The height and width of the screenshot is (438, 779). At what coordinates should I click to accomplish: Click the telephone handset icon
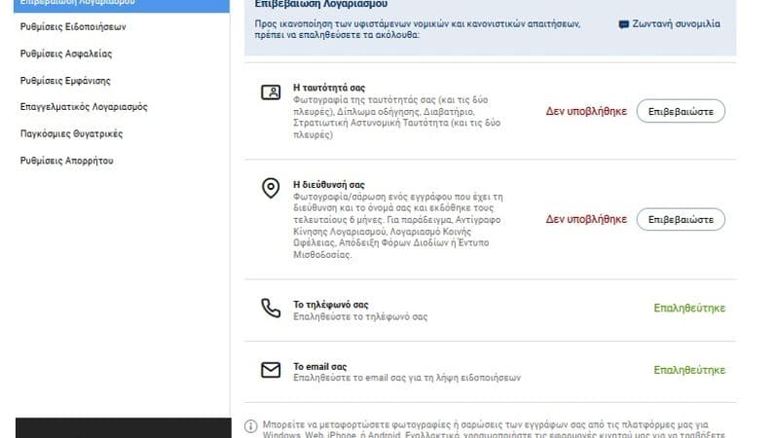(271, 308)
